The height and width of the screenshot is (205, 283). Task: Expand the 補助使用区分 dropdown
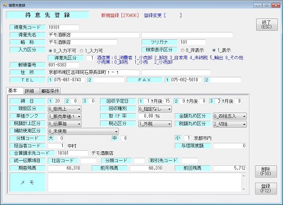point(83,131)
